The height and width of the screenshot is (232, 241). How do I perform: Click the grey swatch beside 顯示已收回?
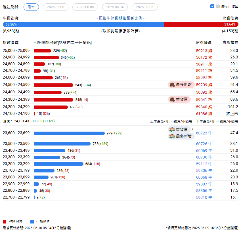pos(218,6)
